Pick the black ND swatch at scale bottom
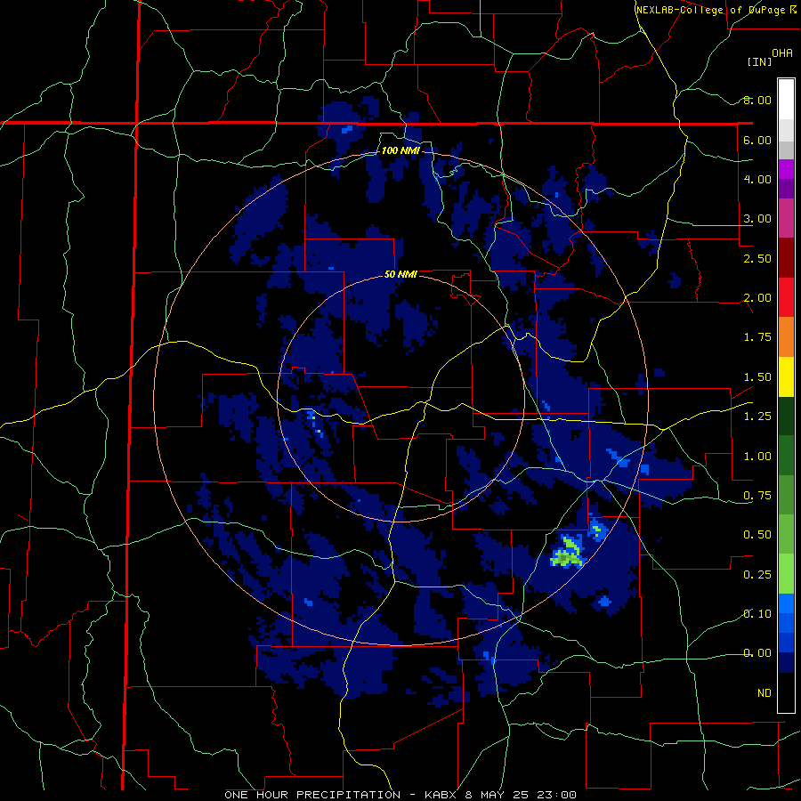 (x=786, y=692)
